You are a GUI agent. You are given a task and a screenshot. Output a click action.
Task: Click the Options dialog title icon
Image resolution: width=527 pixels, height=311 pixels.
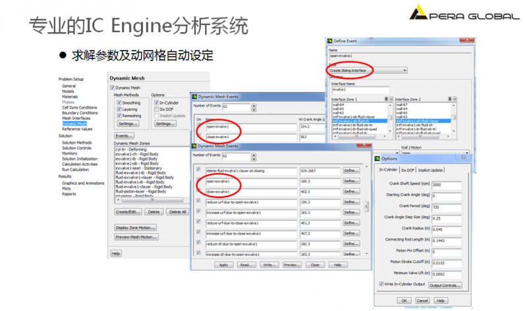point(377,158)
